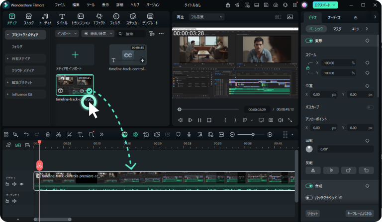
Task: Lock the オーディオ 1 track
Action: (x=7, y=201)
